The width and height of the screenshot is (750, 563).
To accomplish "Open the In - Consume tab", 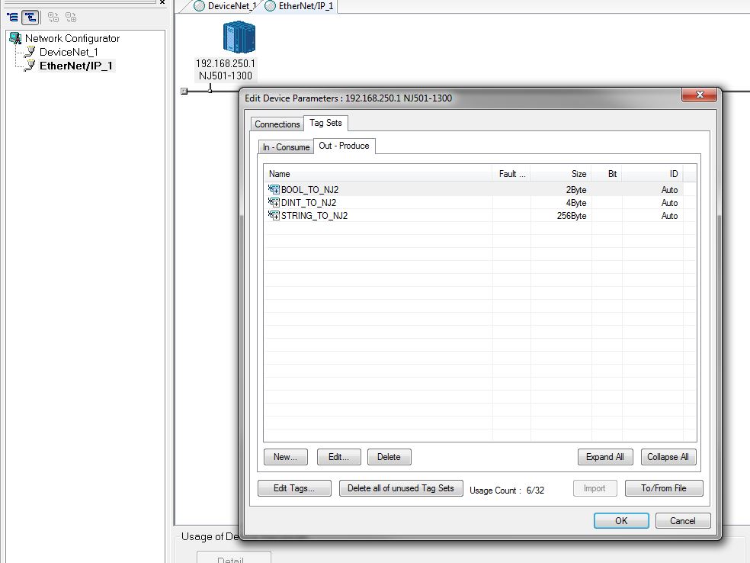I will coord(285,146).
